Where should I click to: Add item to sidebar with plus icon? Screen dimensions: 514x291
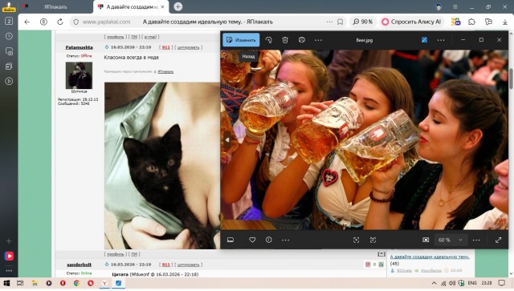coord(9,241)
